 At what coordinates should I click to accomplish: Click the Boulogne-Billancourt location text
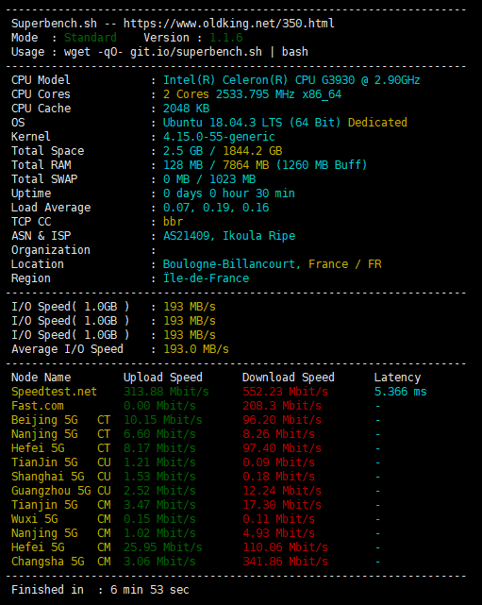pos(231,264)
